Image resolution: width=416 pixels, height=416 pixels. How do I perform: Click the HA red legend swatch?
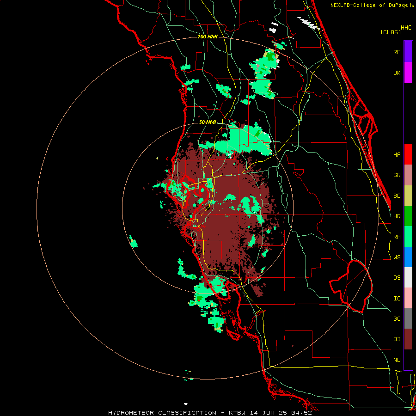408,154
